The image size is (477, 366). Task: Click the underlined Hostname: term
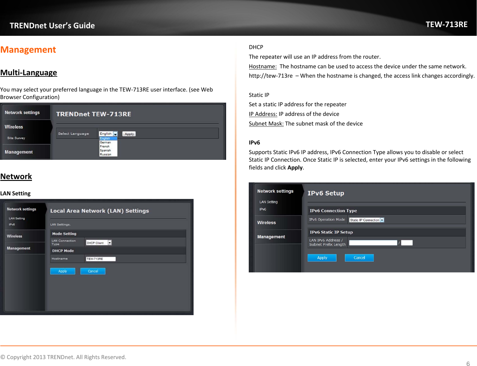pyautogui.click(x=263, y=66)
